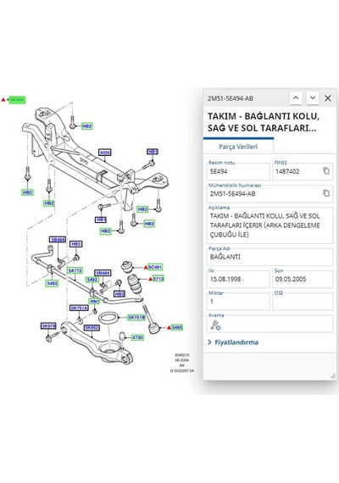Image resolution: width=339 pixels, height=483 pixels.
Task: Click the lower control arm drawing
Action: click(97, 344)
